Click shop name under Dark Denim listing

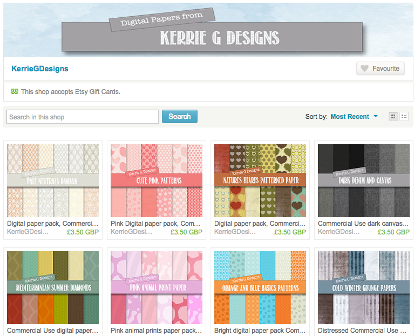(338, 232)
